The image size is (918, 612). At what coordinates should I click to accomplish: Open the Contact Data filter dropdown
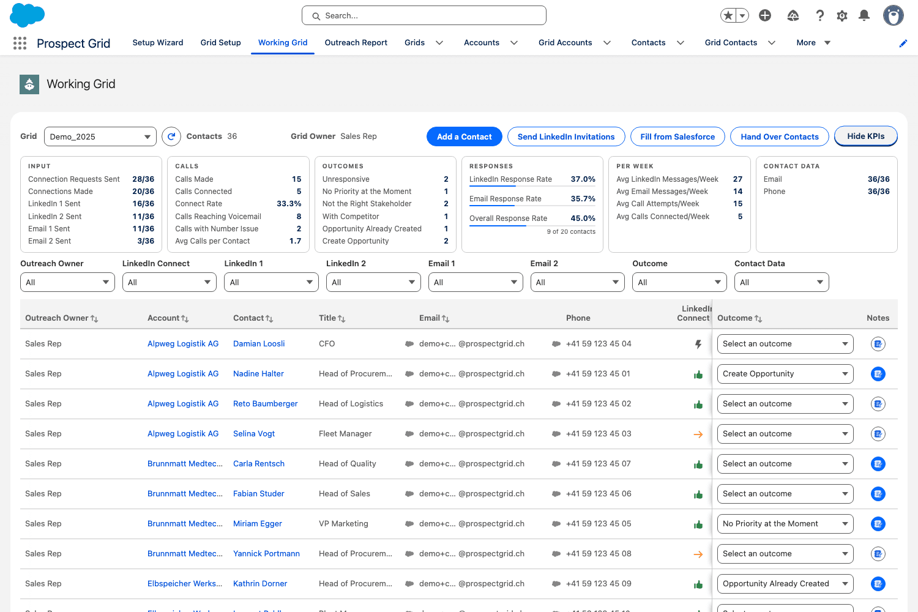tap(782, 282)
